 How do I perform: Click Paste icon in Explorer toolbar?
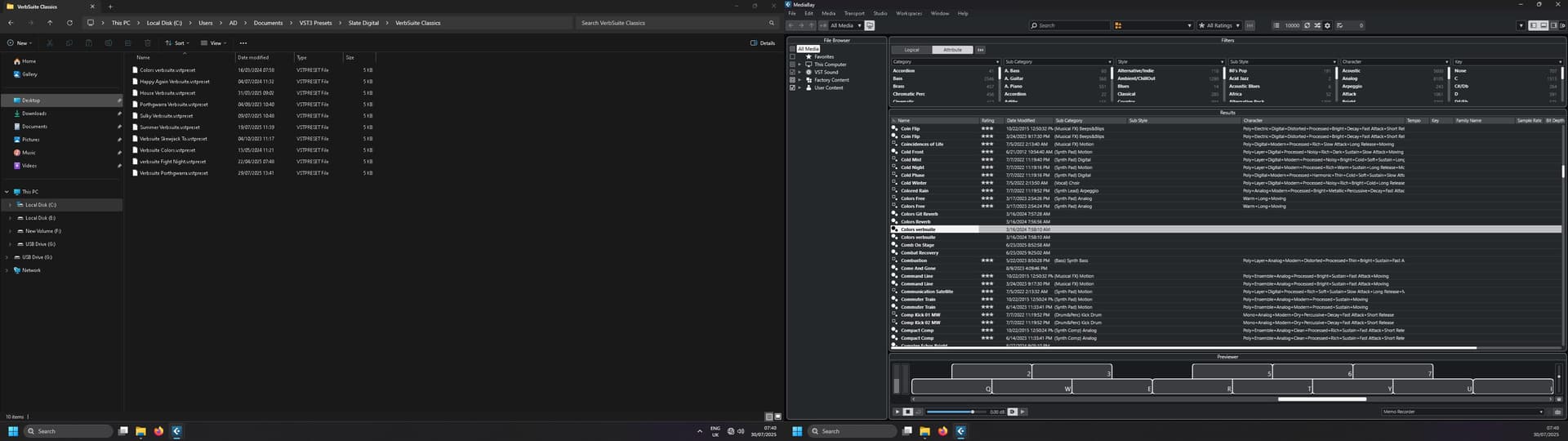click(88, 42)
